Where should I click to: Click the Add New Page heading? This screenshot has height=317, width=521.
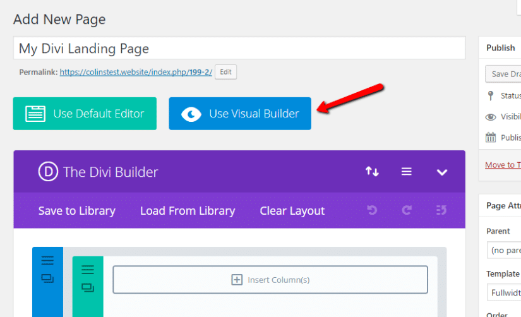(59, 20)
